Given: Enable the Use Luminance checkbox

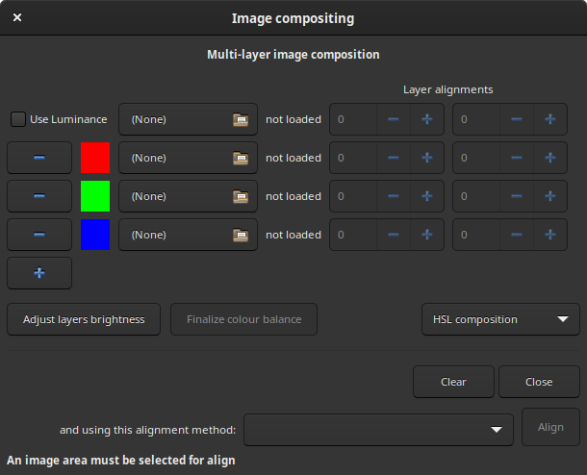Looking at the screenshot, I should pyautogui.click(x=18, y=119).
